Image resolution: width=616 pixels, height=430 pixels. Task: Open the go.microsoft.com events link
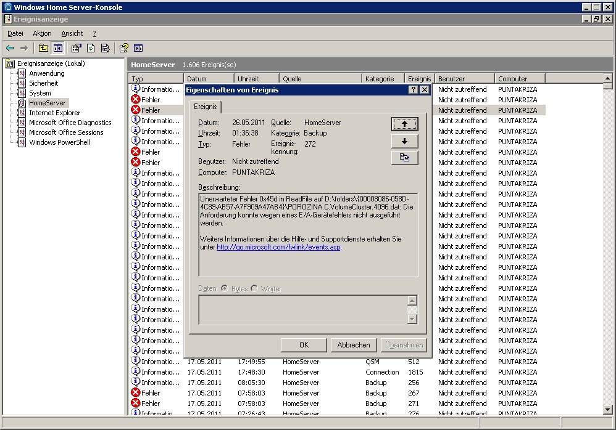[x=278, y=247]
